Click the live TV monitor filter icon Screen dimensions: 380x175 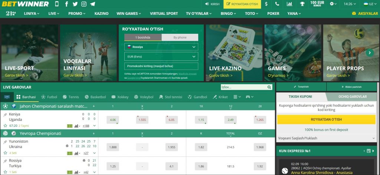click(7, 97)
